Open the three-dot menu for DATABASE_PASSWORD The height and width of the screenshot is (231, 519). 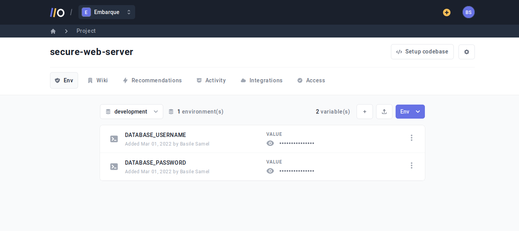(x=411, y=165)
